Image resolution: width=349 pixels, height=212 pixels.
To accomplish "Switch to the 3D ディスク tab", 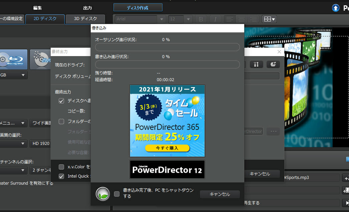I will click(85, 19).
